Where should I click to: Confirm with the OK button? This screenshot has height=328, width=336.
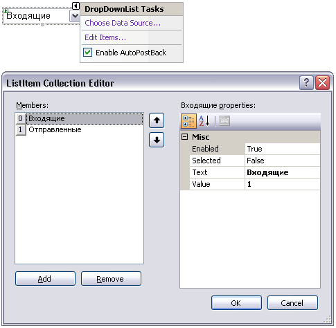point(236,303)
